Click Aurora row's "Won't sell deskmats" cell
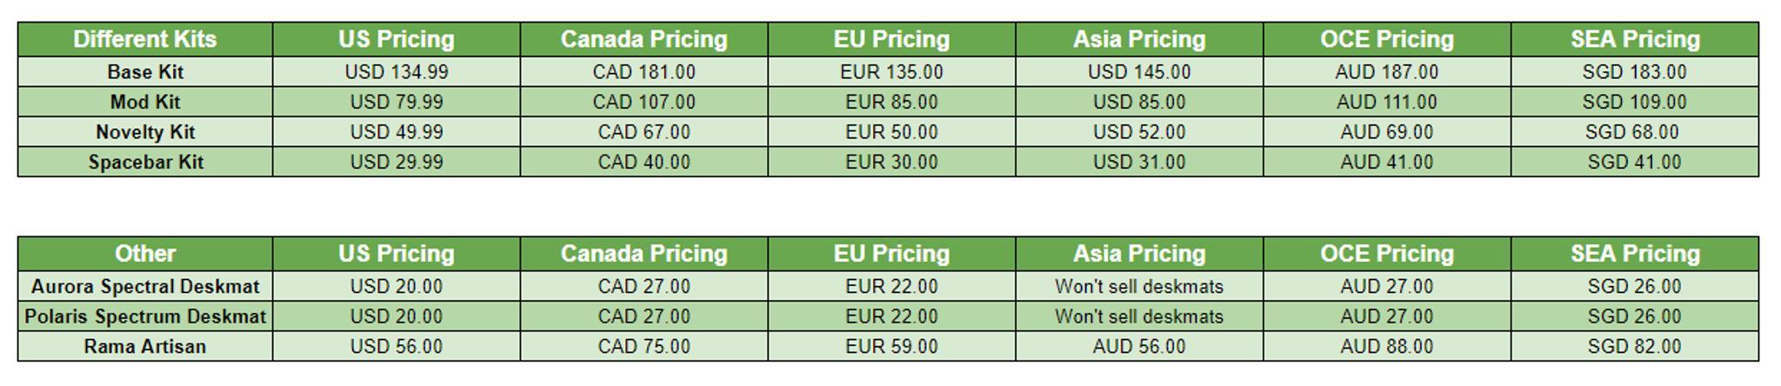This screenshot has width=1781, height=386. (x=1139, y=287)
